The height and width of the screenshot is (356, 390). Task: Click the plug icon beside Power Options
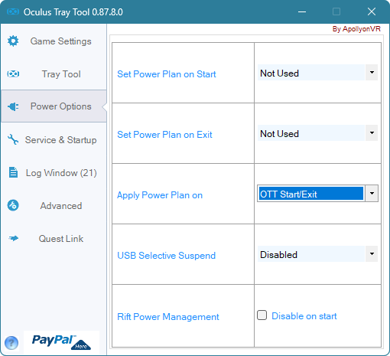pyautogui.click(x=13, y=106)
